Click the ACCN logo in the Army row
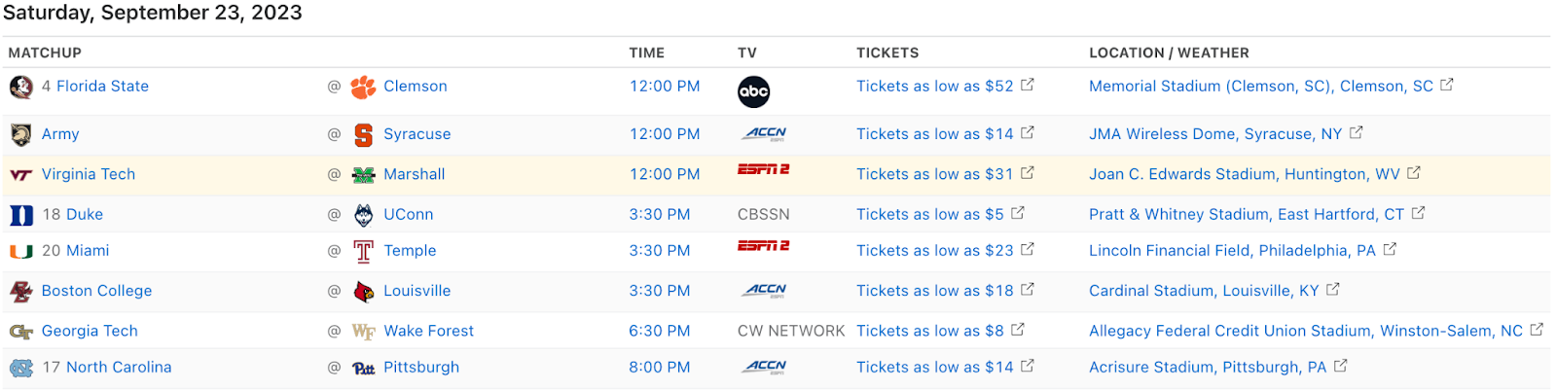 (x=765, y=134)
